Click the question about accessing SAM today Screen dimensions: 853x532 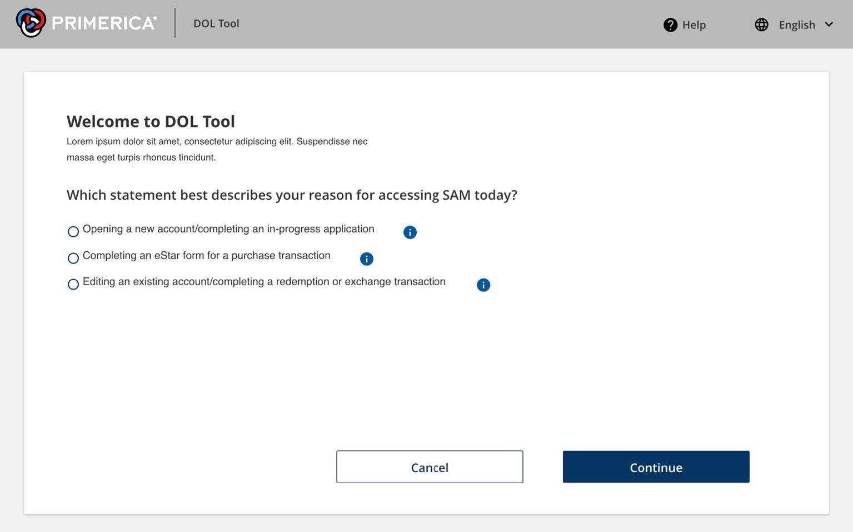click(x=292, y=195)
